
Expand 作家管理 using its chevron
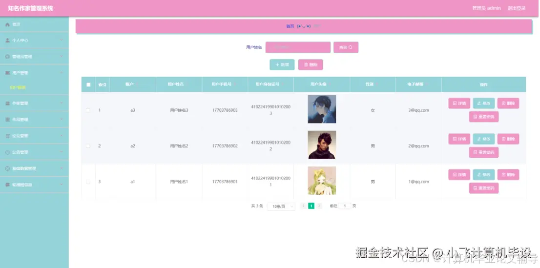(x=62, y=103)
